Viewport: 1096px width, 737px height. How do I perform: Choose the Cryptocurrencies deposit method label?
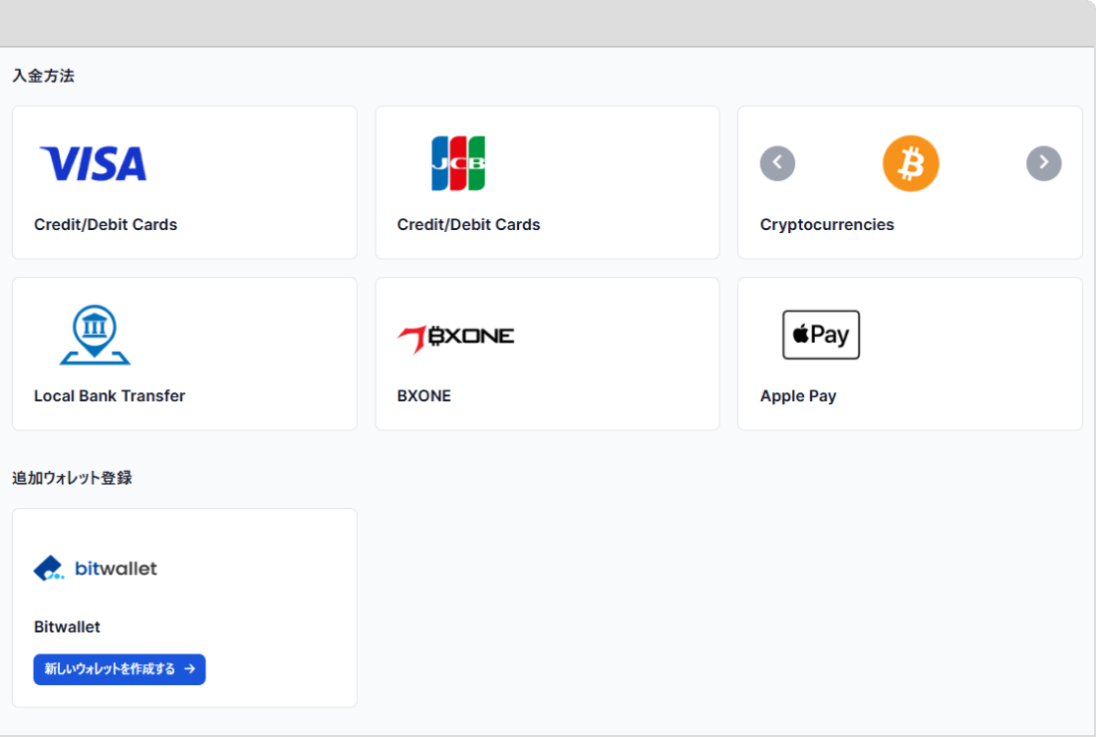(827, 225)
